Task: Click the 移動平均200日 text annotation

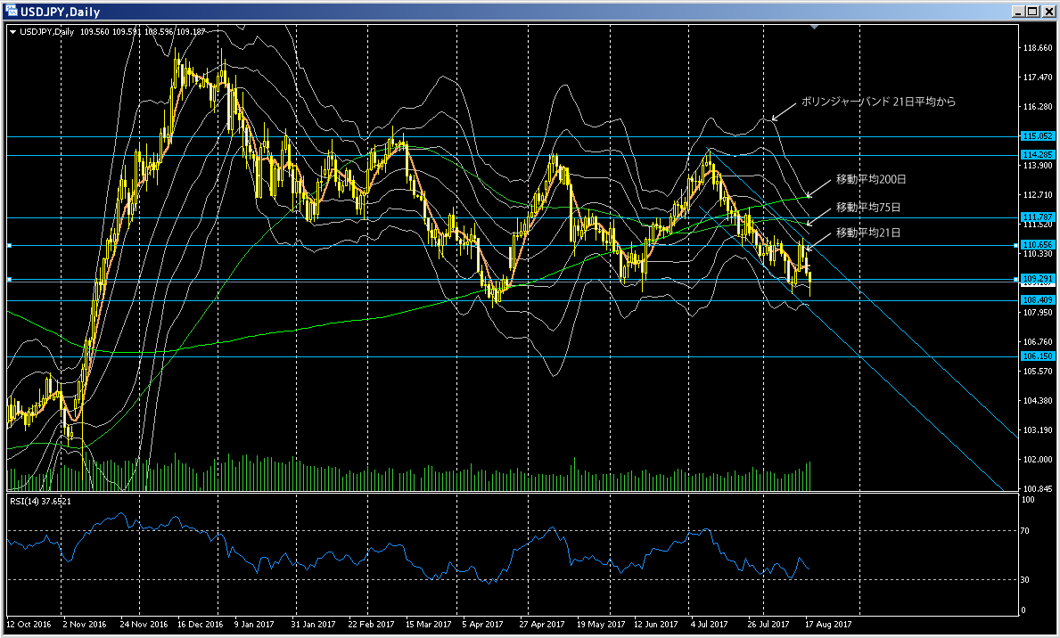Action: [871, 179]
